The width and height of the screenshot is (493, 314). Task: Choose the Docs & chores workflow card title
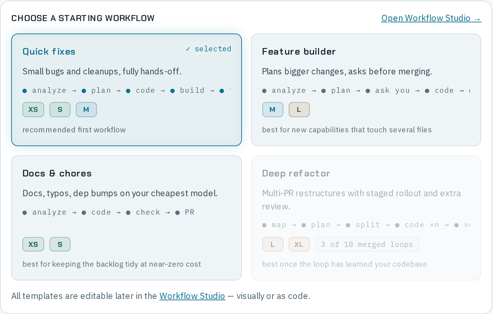[57, 173]
